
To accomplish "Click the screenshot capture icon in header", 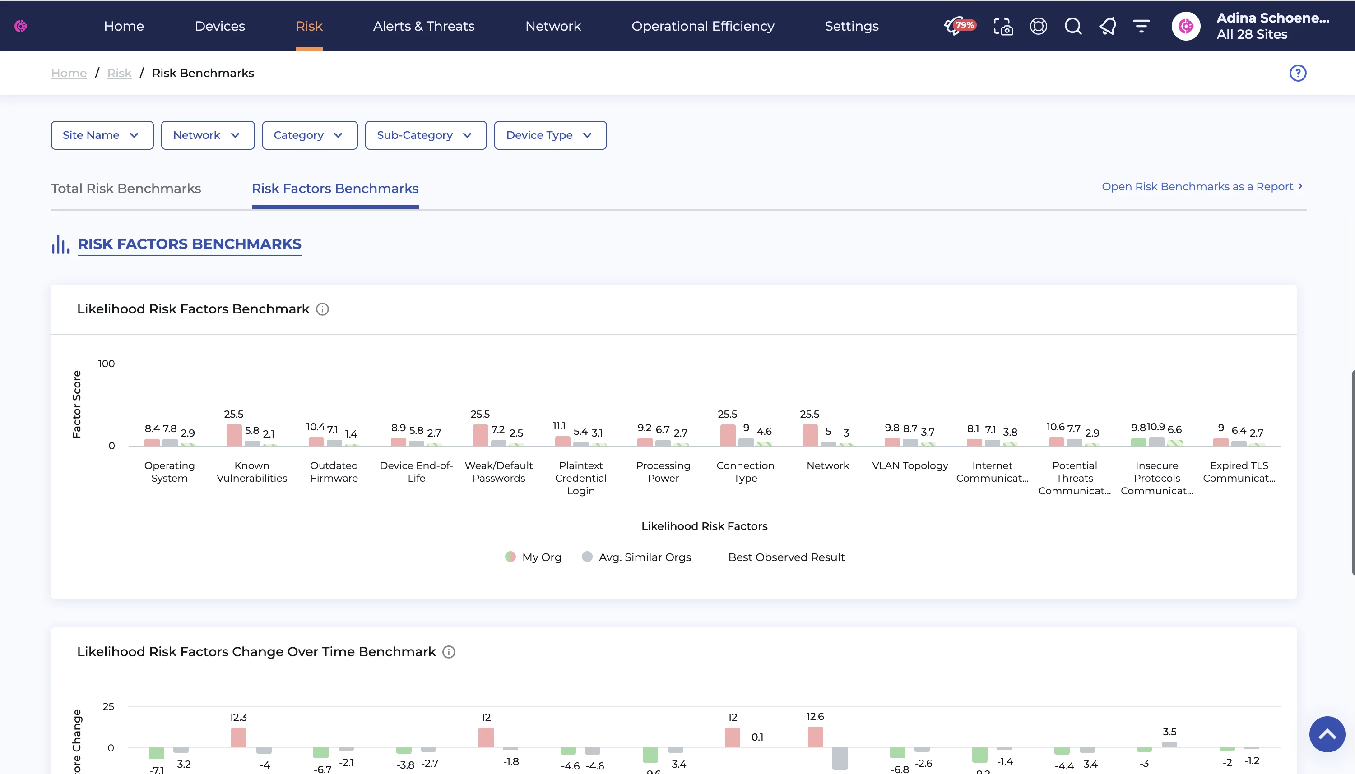I will click(x=1003, y=26).
